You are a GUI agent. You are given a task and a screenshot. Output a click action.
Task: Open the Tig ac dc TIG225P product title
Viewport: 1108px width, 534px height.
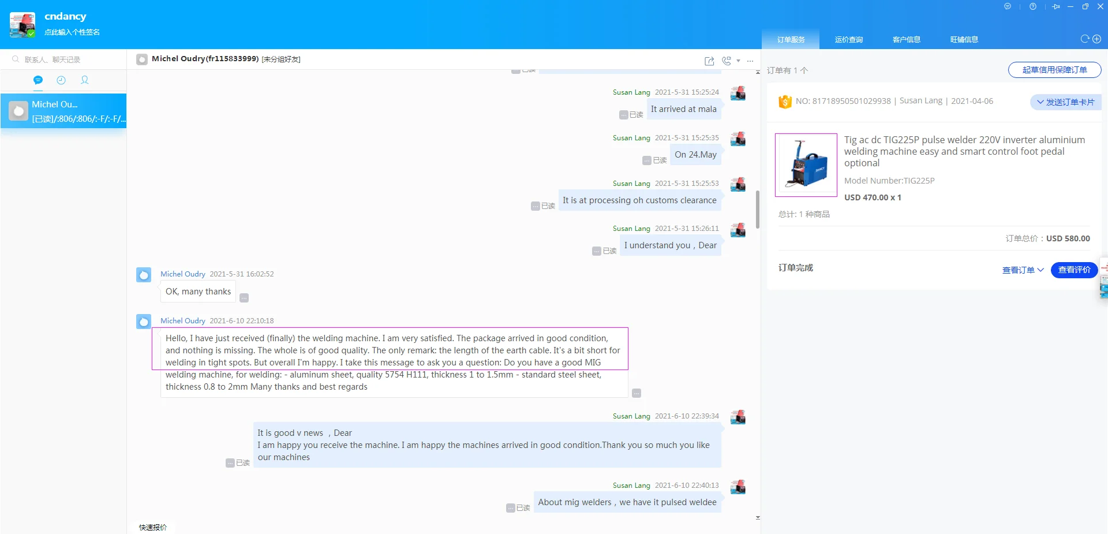click(964, 151)
